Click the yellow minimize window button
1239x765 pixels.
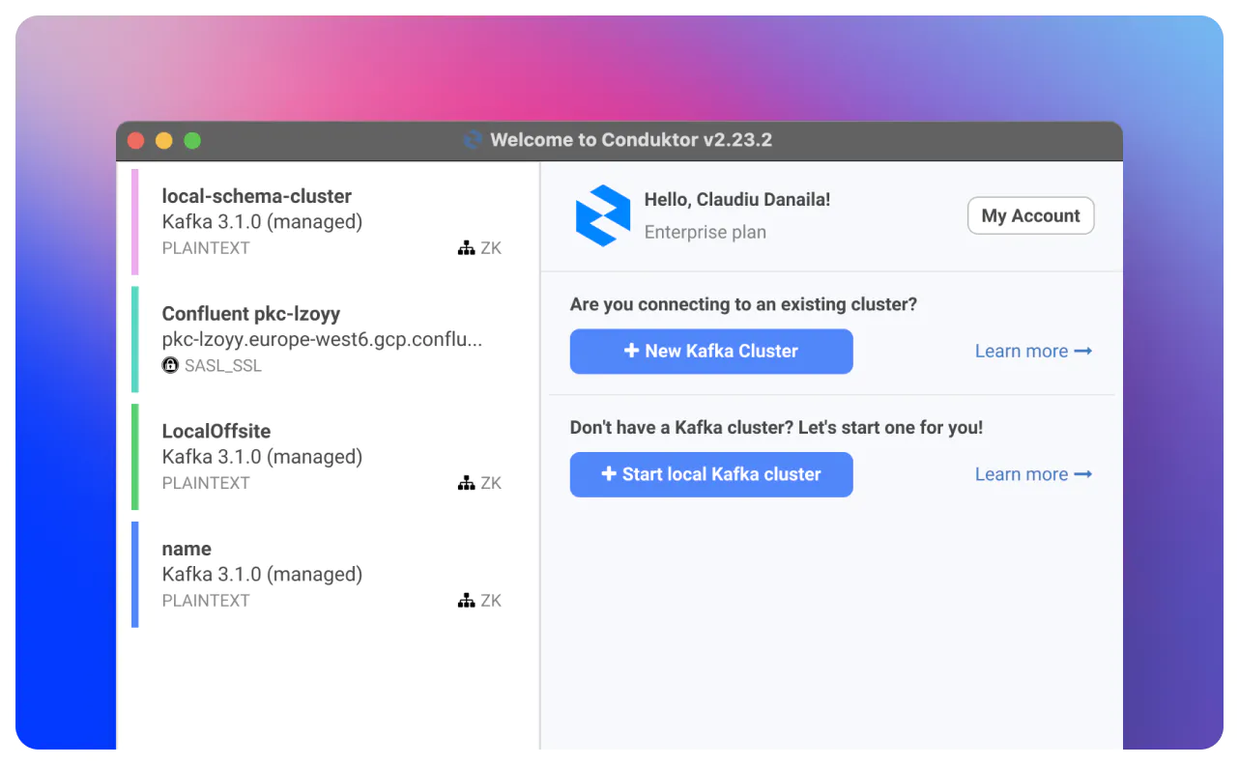tap(164, 141)
